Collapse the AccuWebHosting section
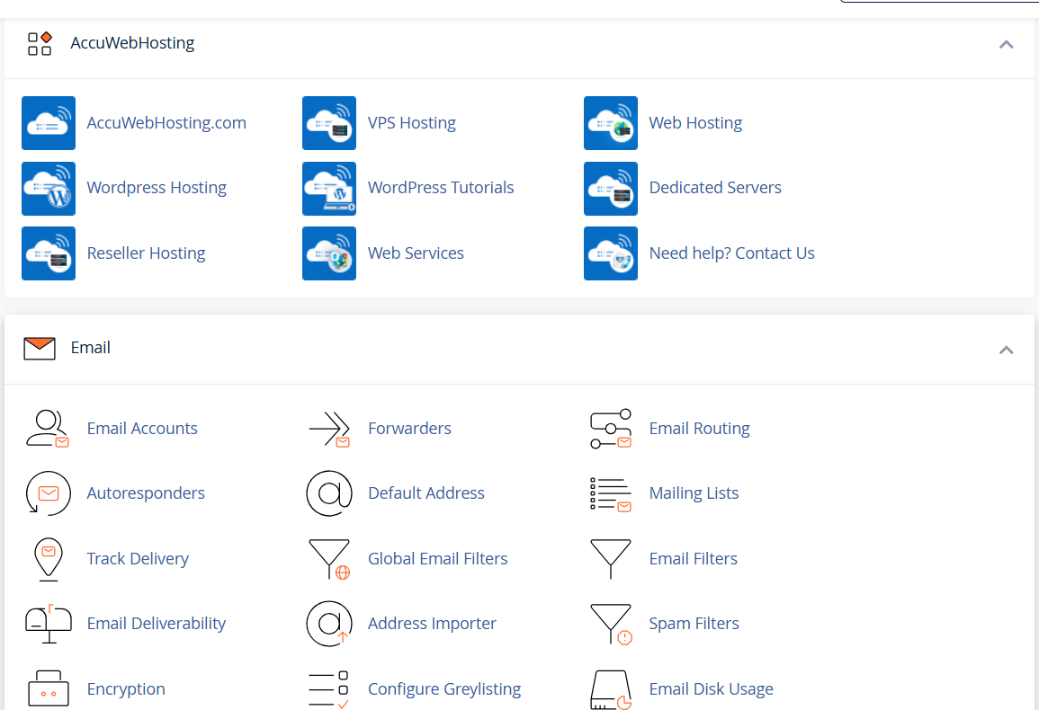The width and height of the screenshot is (1039, 710). point(1006,44)
